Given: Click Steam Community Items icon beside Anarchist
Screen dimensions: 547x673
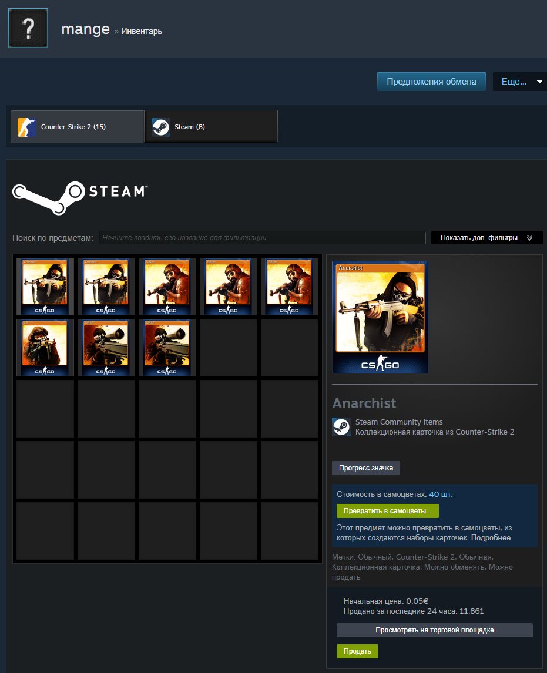Looking at the screenshot, I should coord(341,427).
